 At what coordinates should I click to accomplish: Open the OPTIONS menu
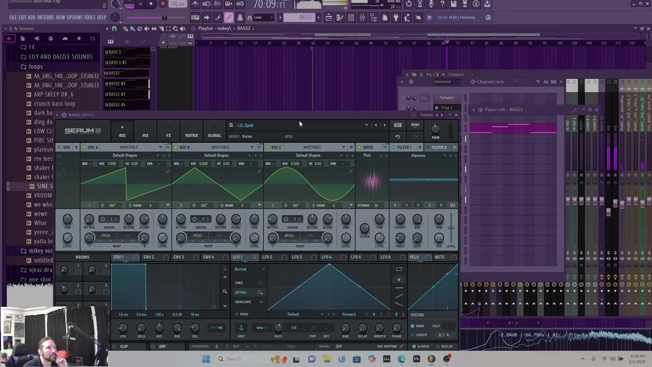tap(74, 17)
